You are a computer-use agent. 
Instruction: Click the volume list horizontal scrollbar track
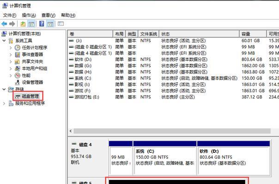click(172, 131)
